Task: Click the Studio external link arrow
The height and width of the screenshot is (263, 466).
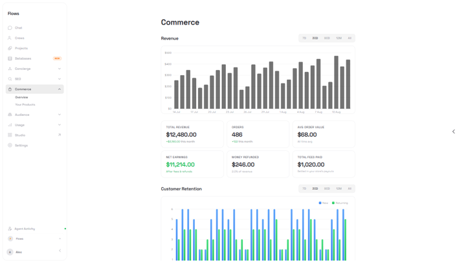Action: click(60, 135)
